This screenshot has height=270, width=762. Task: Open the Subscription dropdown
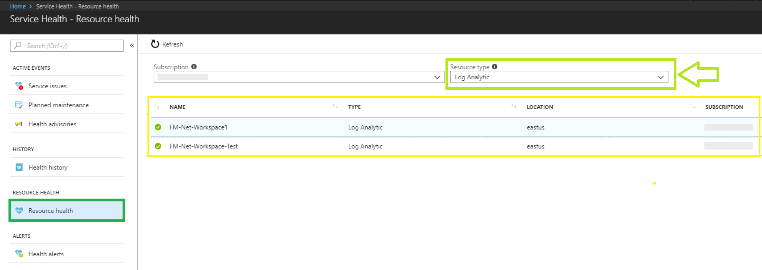(x=299, y=77)
